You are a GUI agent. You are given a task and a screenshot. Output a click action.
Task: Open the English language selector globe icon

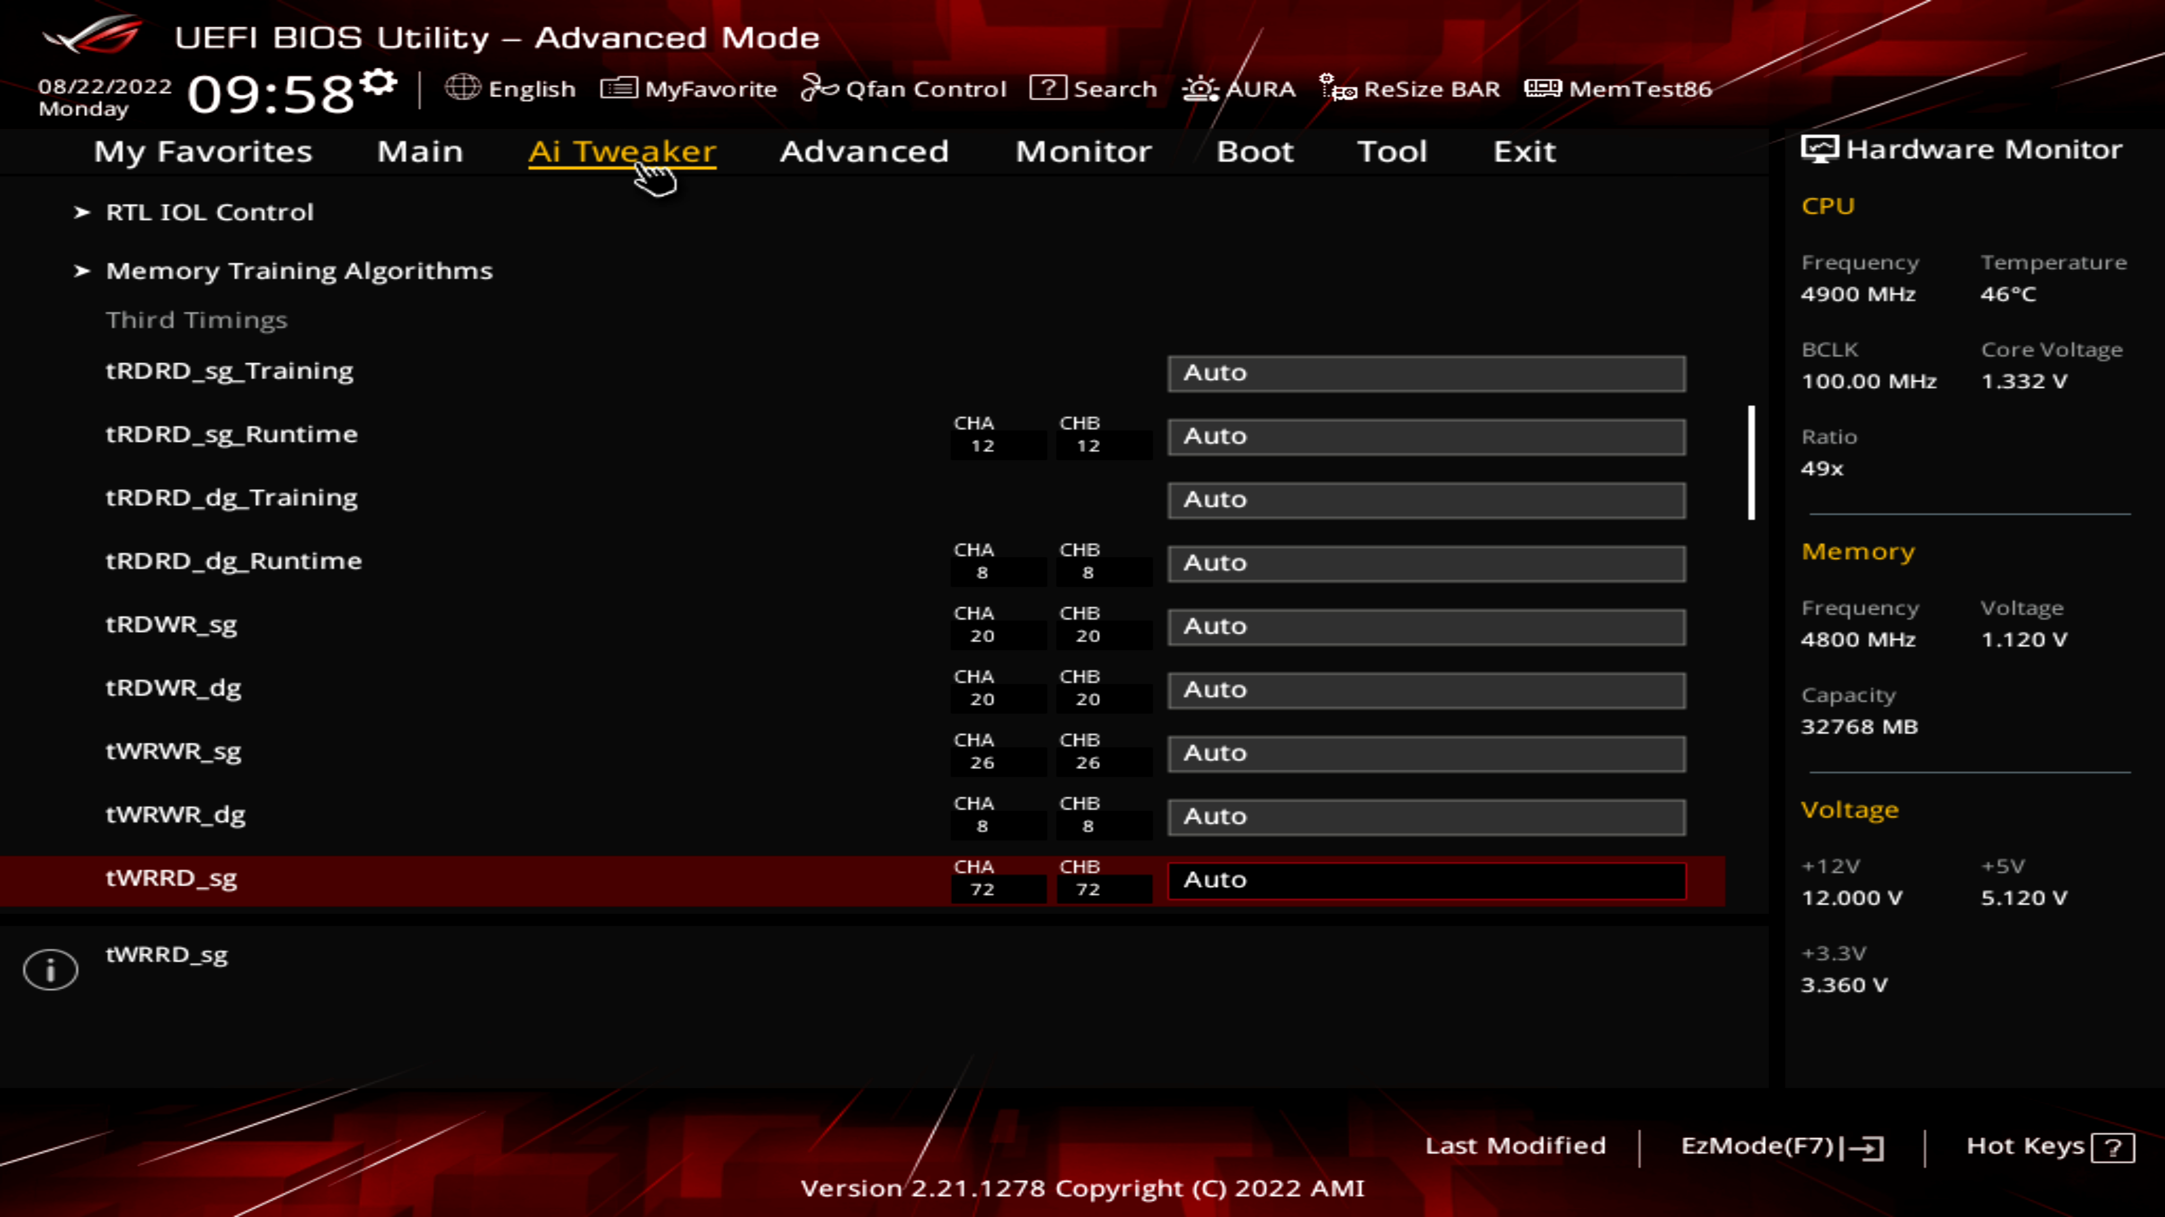pos(462,87)
